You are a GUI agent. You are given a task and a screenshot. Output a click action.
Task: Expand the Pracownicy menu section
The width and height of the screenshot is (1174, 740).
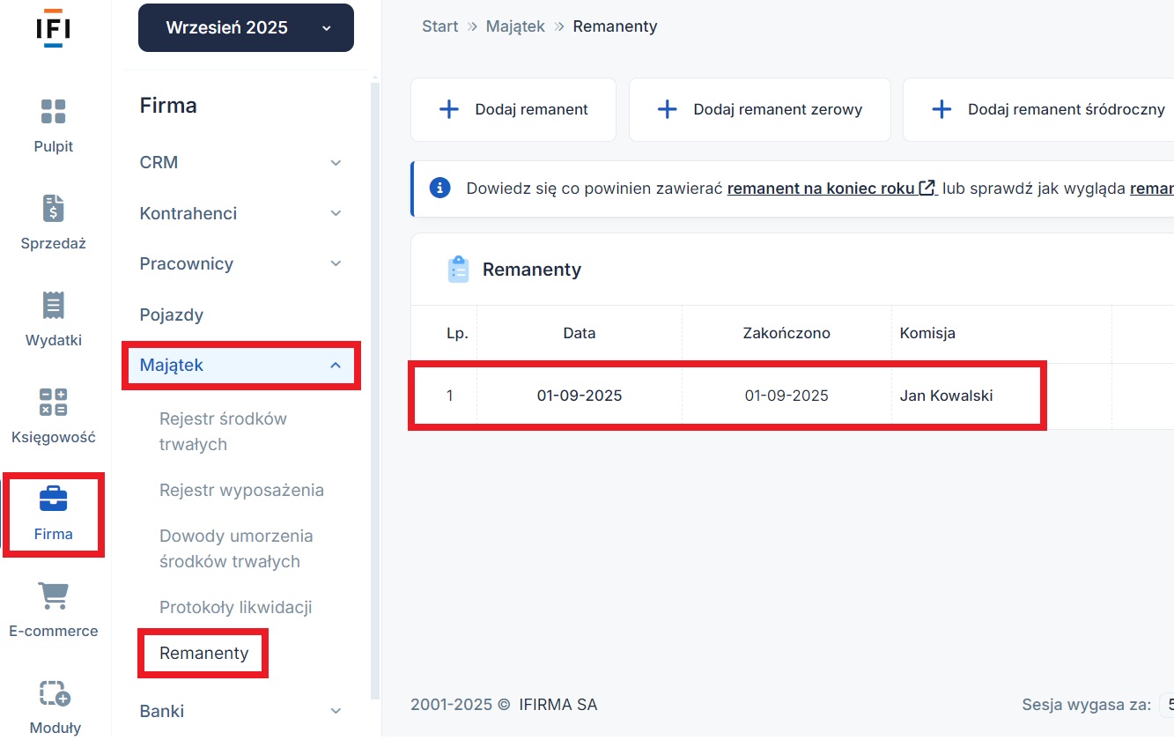click(241, 264)
